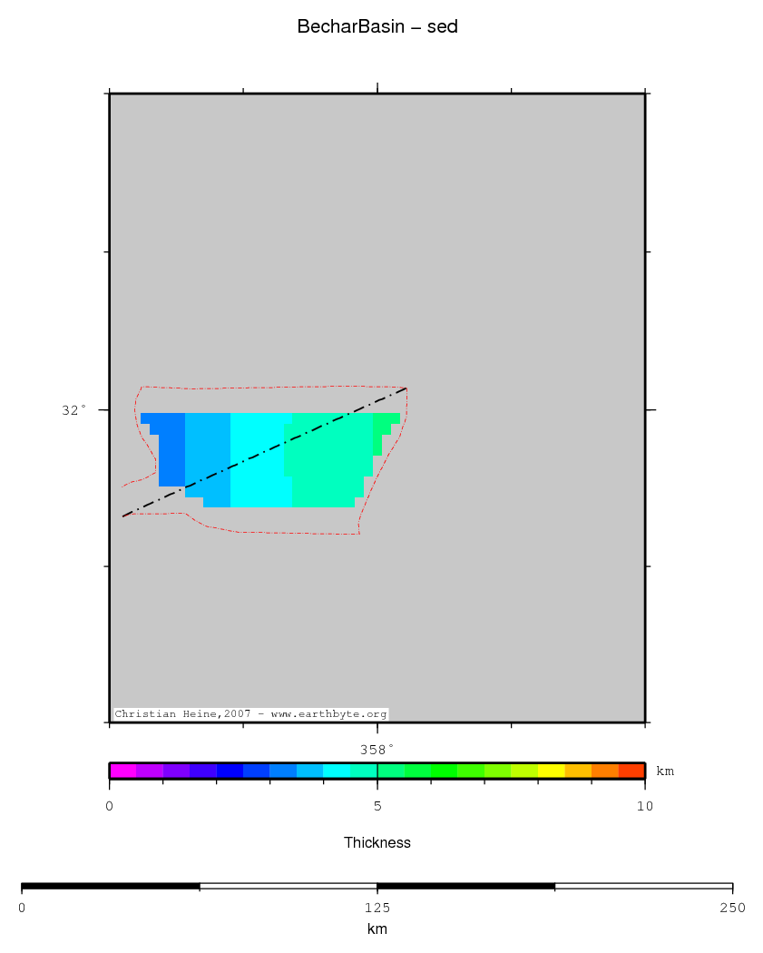The height and width of the screenshot is (953, 763).
Task: Click the colorbar's 5 tick label
Action: 377,805
